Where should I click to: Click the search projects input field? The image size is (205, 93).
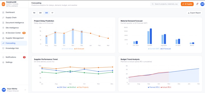165,4
